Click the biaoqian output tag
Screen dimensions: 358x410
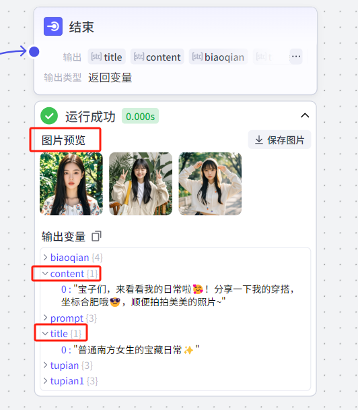coord(219,57)
